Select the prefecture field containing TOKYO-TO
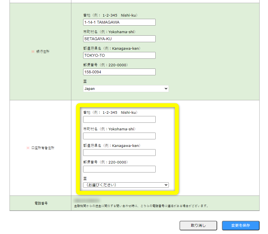268x234 pixels. (119, 55)
